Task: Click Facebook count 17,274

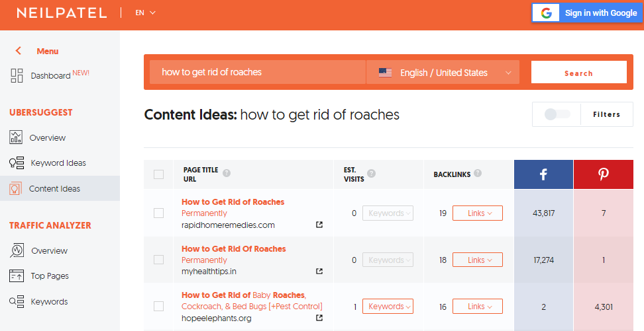Action: (543, 260)
